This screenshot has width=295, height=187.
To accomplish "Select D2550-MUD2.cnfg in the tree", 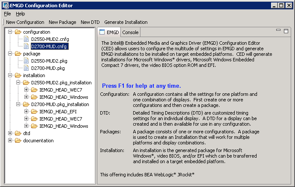I will (50, 39).
